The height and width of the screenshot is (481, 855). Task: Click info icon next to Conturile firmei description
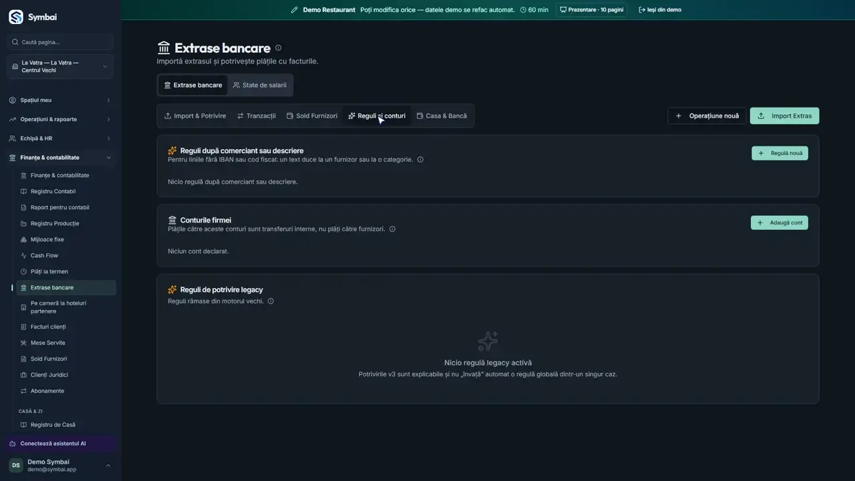(392, 229)
